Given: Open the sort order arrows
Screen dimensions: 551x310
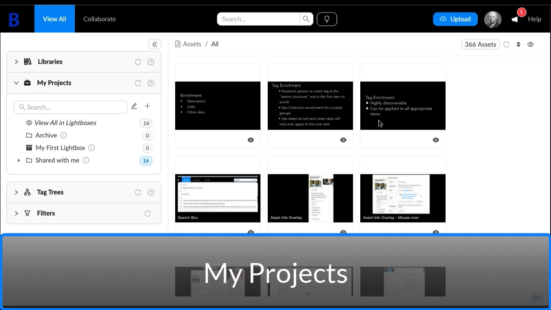Looking at the screenshot, I should (518, 44).
